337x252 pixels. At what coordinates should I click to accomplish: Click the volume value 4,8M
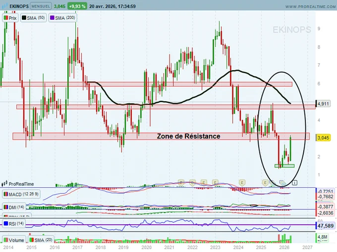pos(323,237)
